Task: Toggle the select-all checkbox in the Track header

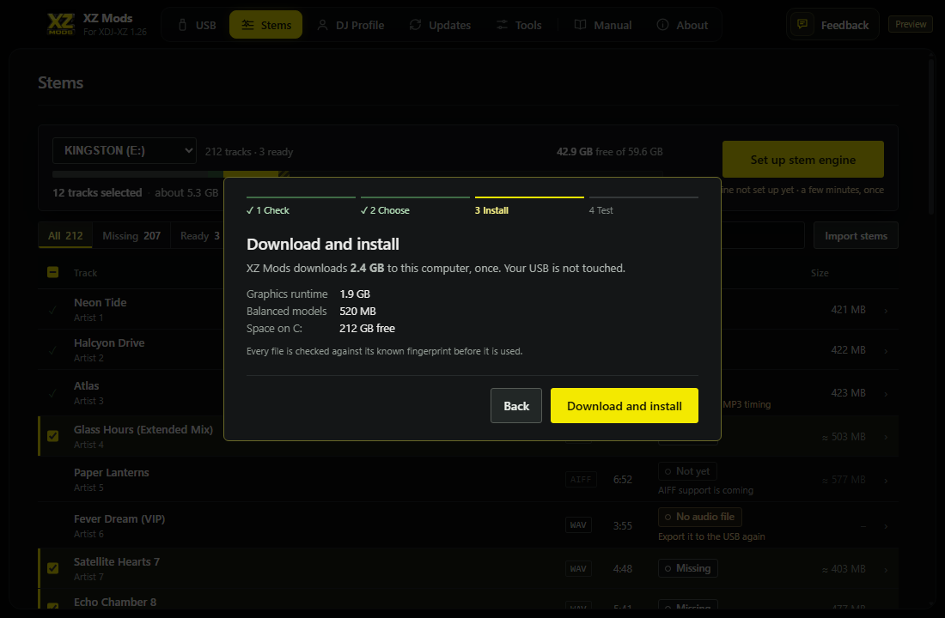Action: [x=53, y=272]
